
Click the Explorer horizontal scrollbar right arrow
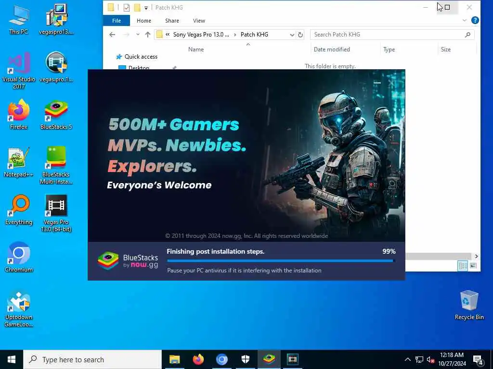click(476, 257)
